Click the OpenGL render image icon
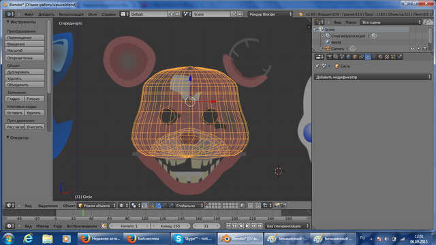This screenshot has width=436, height=245. click(277, 206)
